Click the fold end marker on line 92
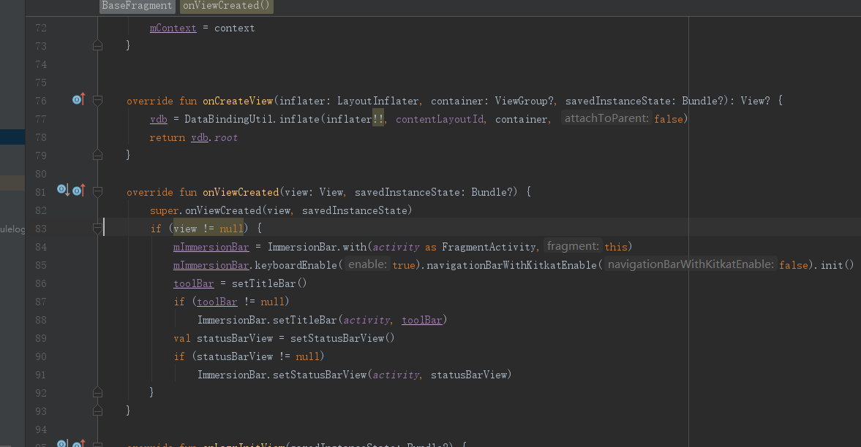This screenshot has height=447, width=861. coord(97,392)
